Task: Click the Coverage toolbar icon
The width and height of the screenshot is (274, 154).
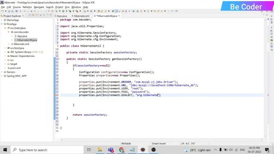Action: tap(70, 11)
